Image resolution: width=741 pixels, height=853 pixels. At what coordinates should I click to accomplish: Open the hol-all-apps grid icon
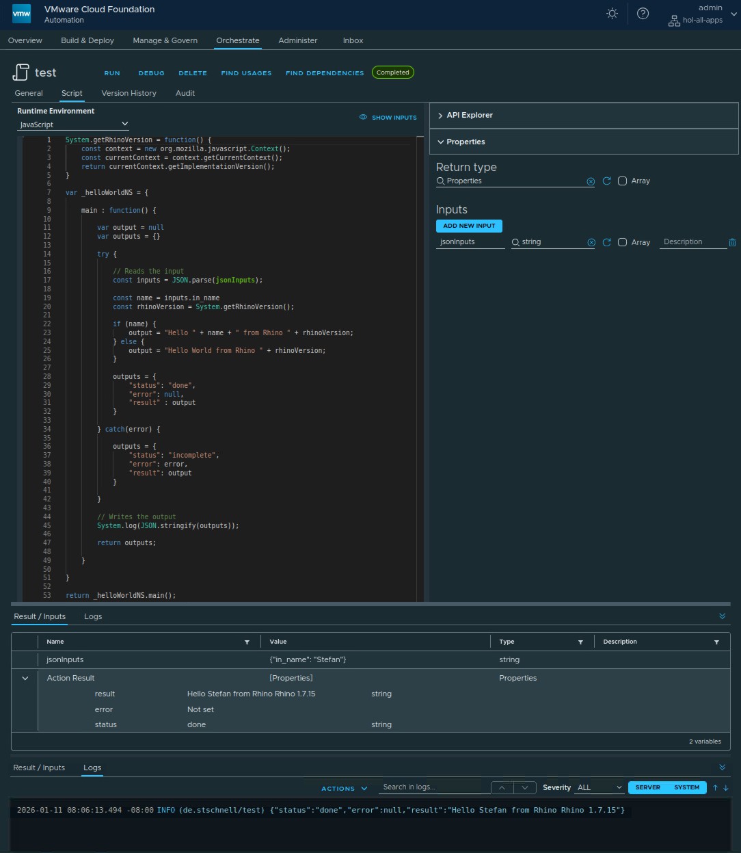pos(673,20)
